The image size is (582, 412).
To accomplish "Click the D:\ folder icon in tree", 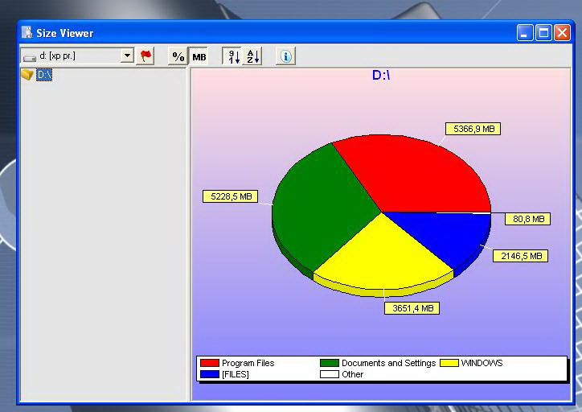I will click(x=27, y=74).
